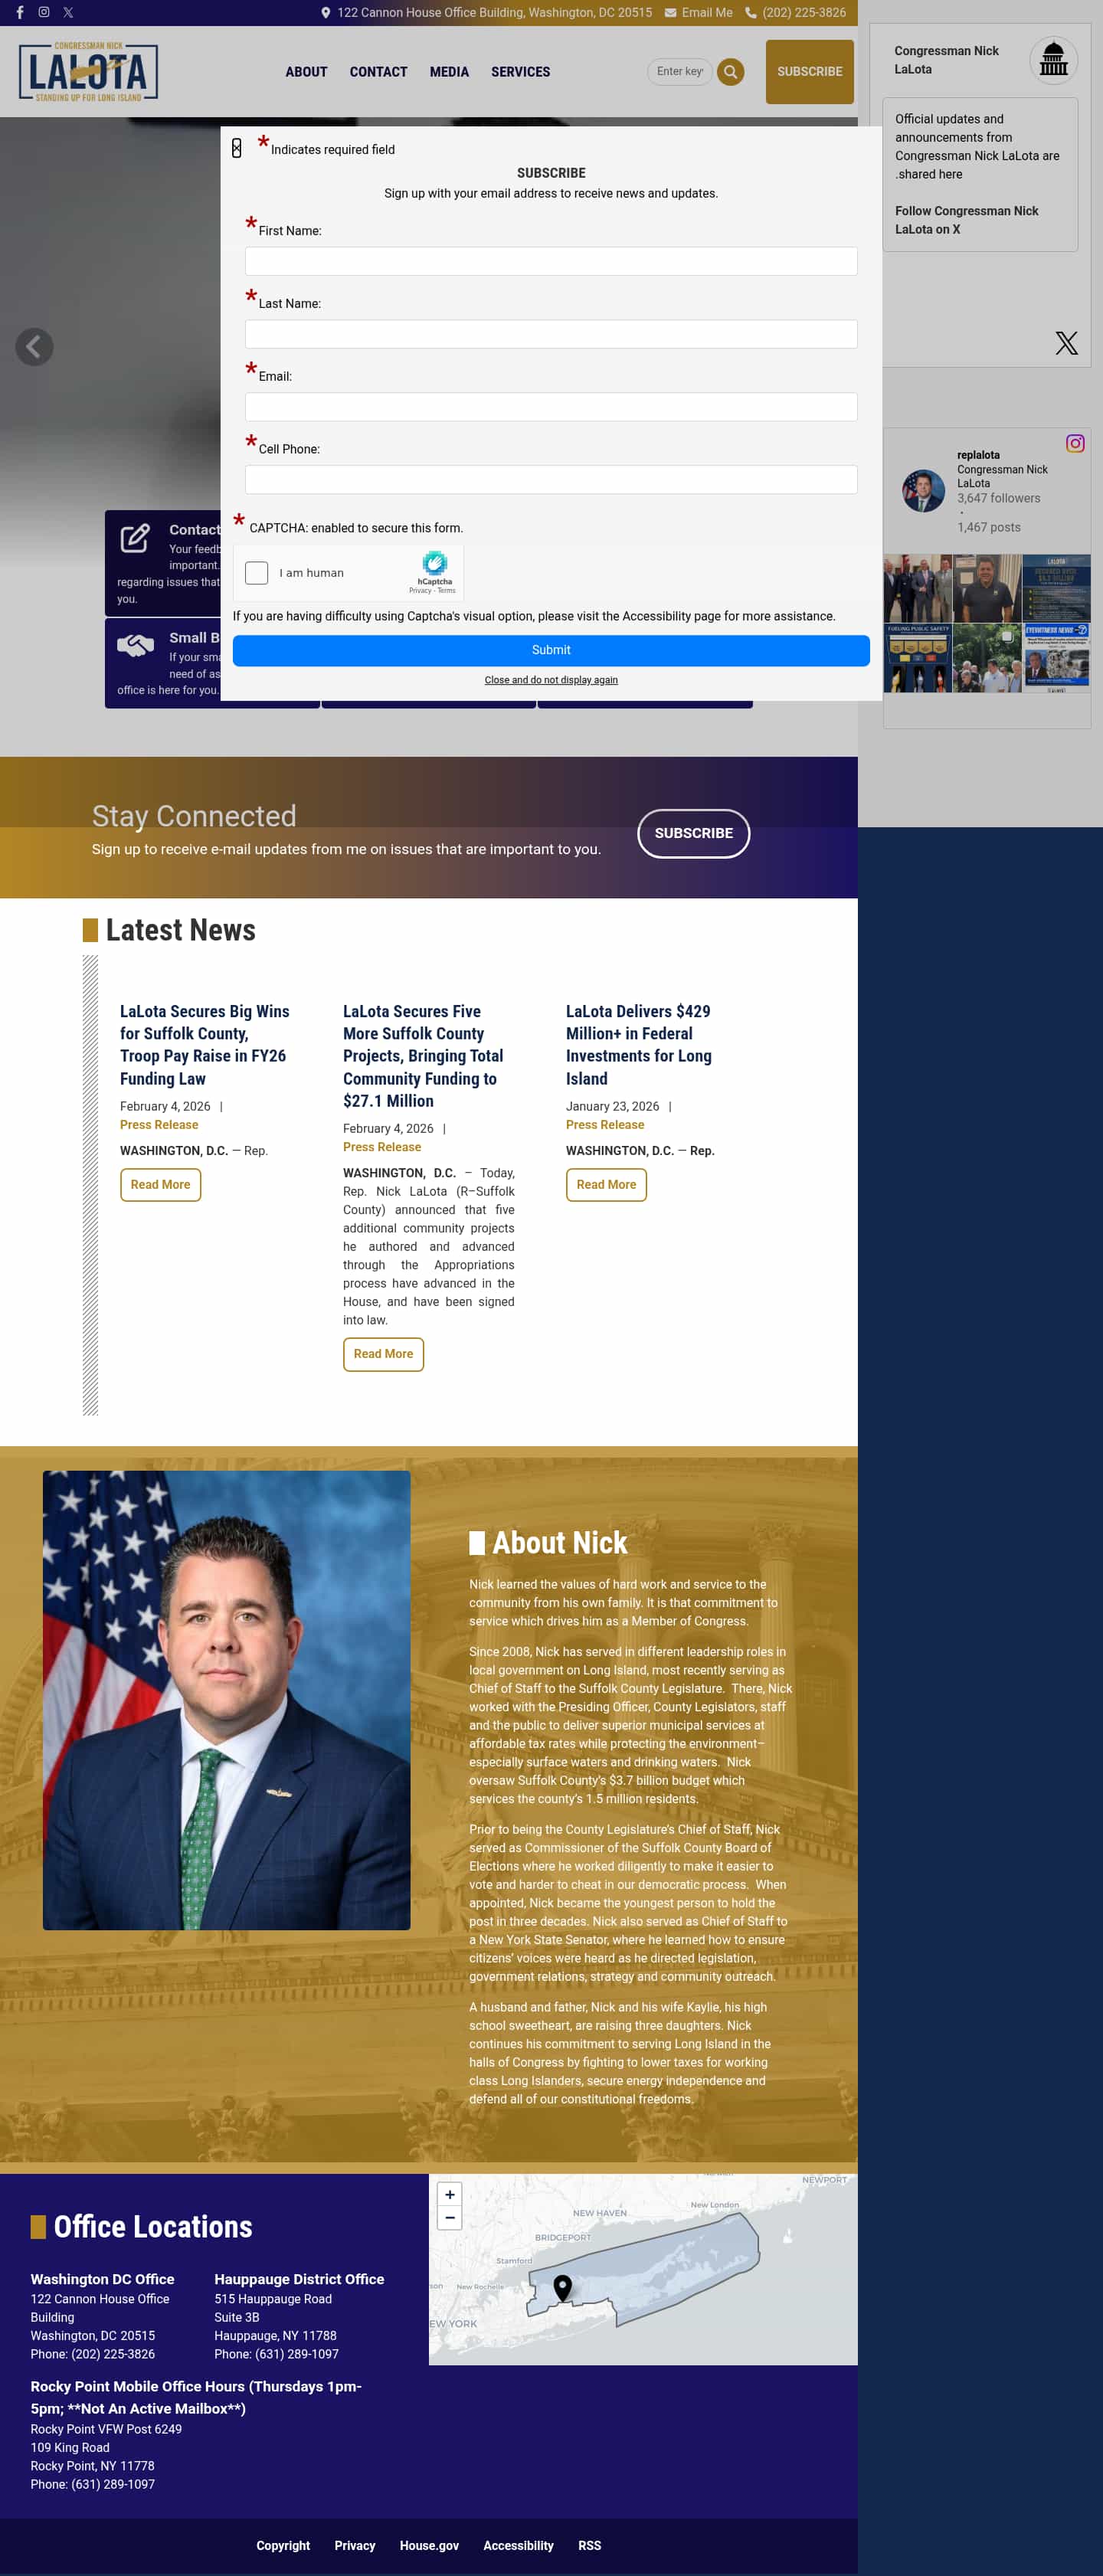Click the Email Me link
The width and height of the screenshot is (1103, 2576).
point(706,13)
